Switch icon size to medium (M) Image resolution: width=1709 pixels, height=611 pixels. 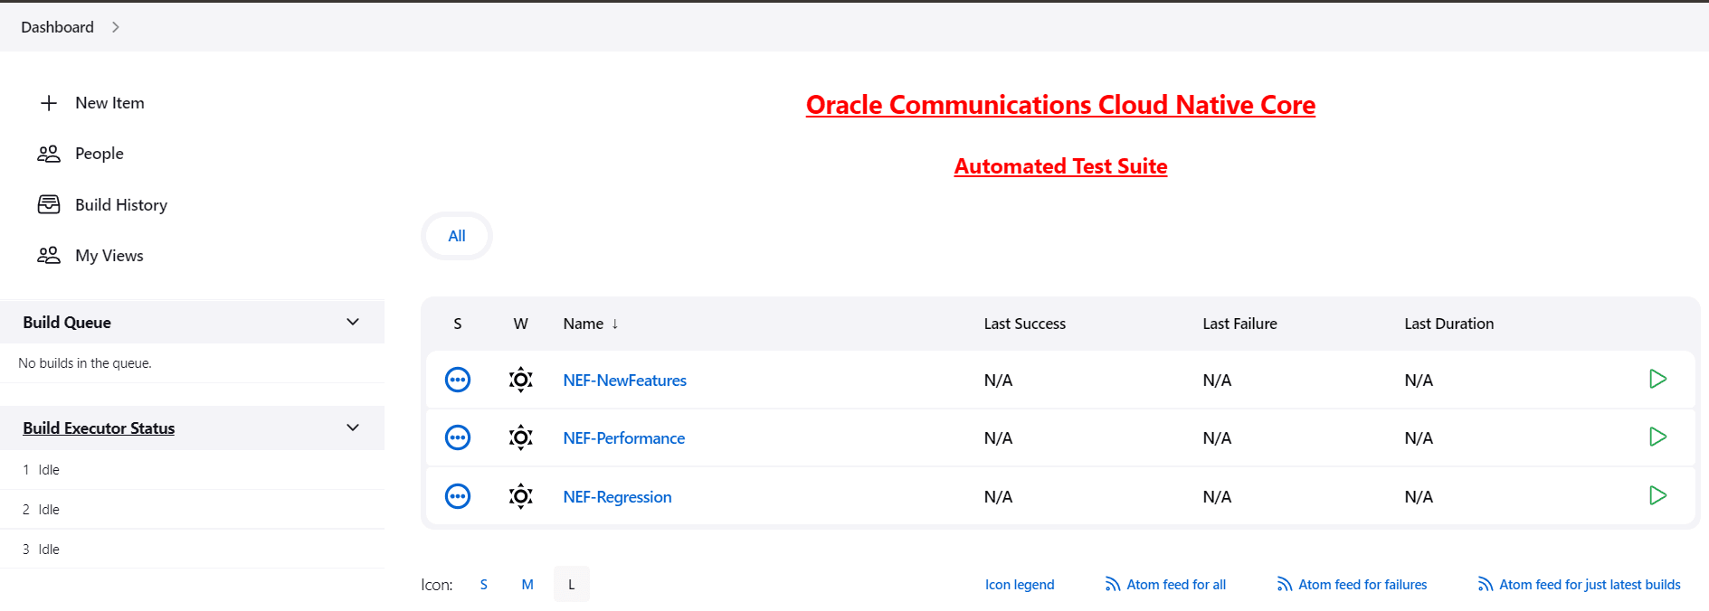pyautogui.click(x=527, y=585)
